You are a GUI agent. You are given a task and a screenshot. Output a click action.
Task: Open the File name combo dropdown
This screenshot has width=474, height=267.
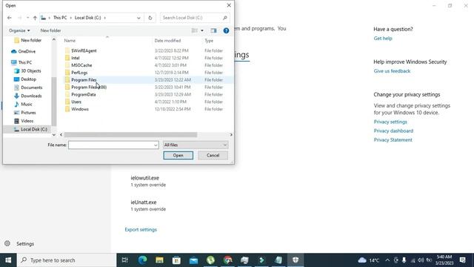click(x=156, y=145)
